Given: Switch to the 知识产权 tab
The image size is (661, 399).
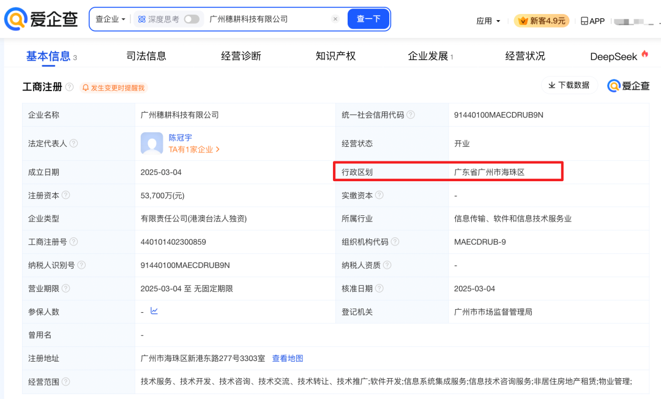Looking at the screenshot, I should pos(335,56).
